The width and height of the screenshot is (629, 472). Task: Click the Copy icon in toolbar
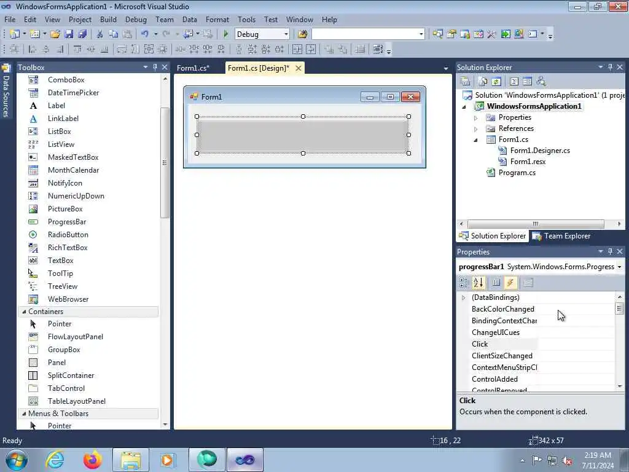(114, 34)
